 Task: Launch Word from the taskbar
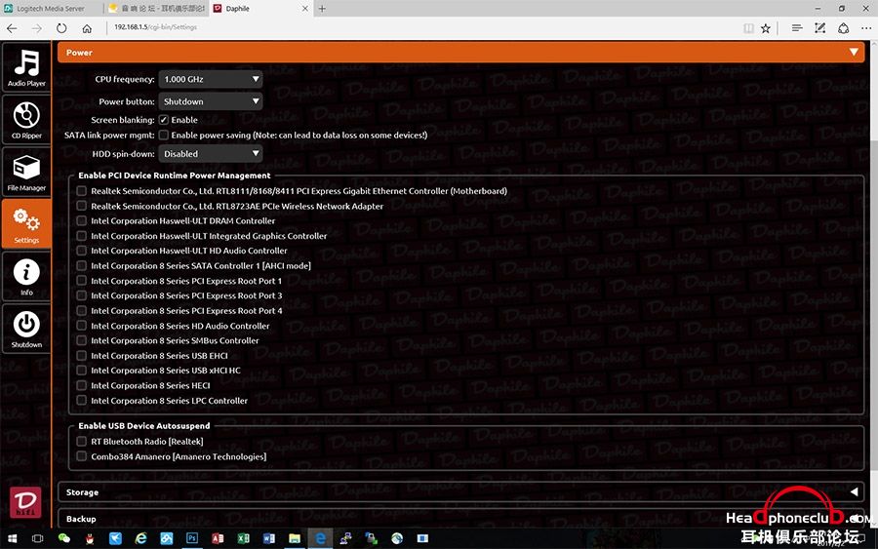tap(269, 538)
